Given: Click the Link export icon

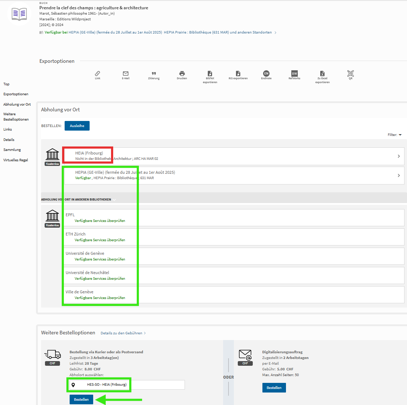Looking at the screenshot, I should (97, 74).
